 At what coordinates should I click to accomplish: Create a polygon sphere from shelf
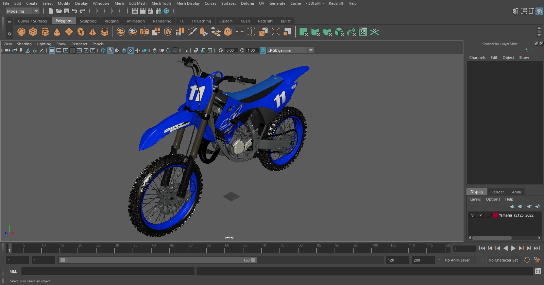coord(21,32)
